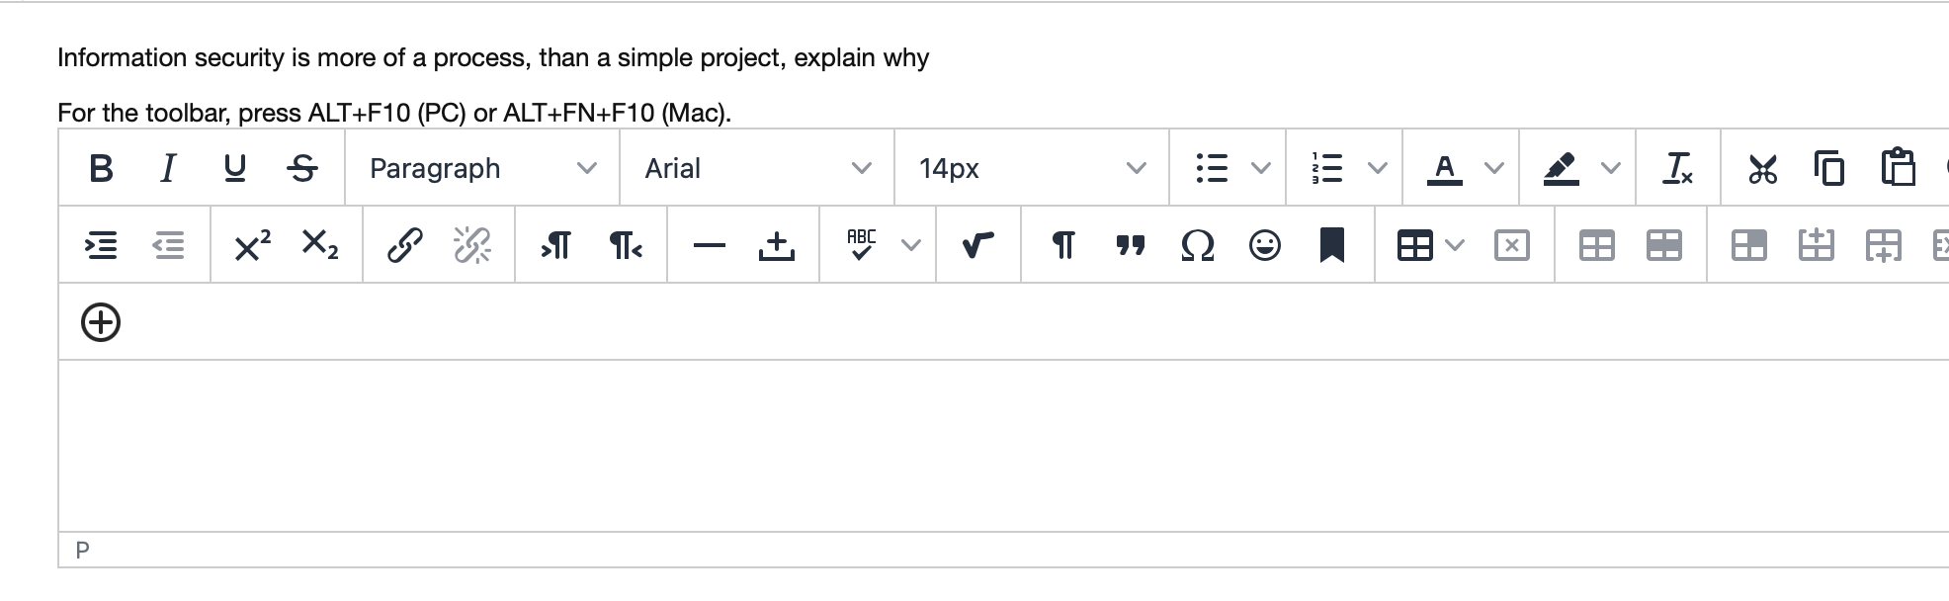Toggle underline formatting

click(x=235, y=168)
